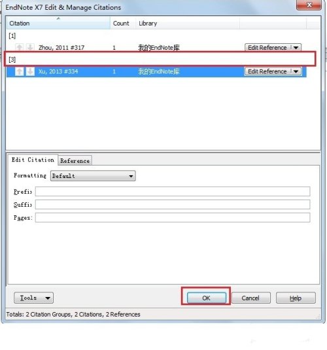The width and height of the screenshot is (327, 350).
Task: Sort by the Citation column header
Action: click(x=58, y=23)
